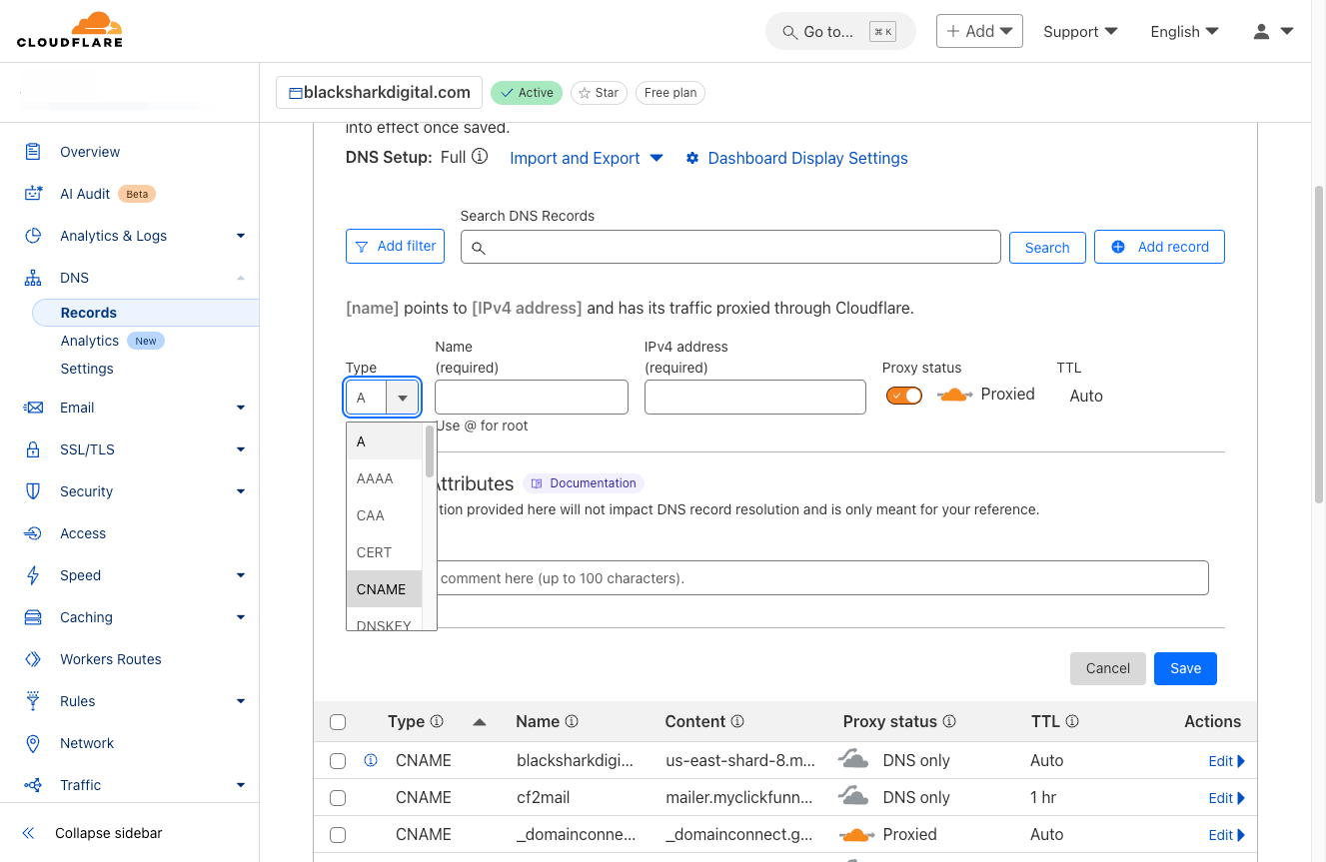1326x862 pixels.
Task: Click the AI Audit robot icon
Action: [x=33, y=194]
